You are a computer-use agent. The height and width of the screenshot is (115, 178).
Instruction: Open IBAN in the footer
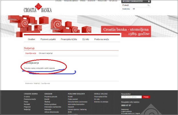pyautogui.click(x=70, y=112)
